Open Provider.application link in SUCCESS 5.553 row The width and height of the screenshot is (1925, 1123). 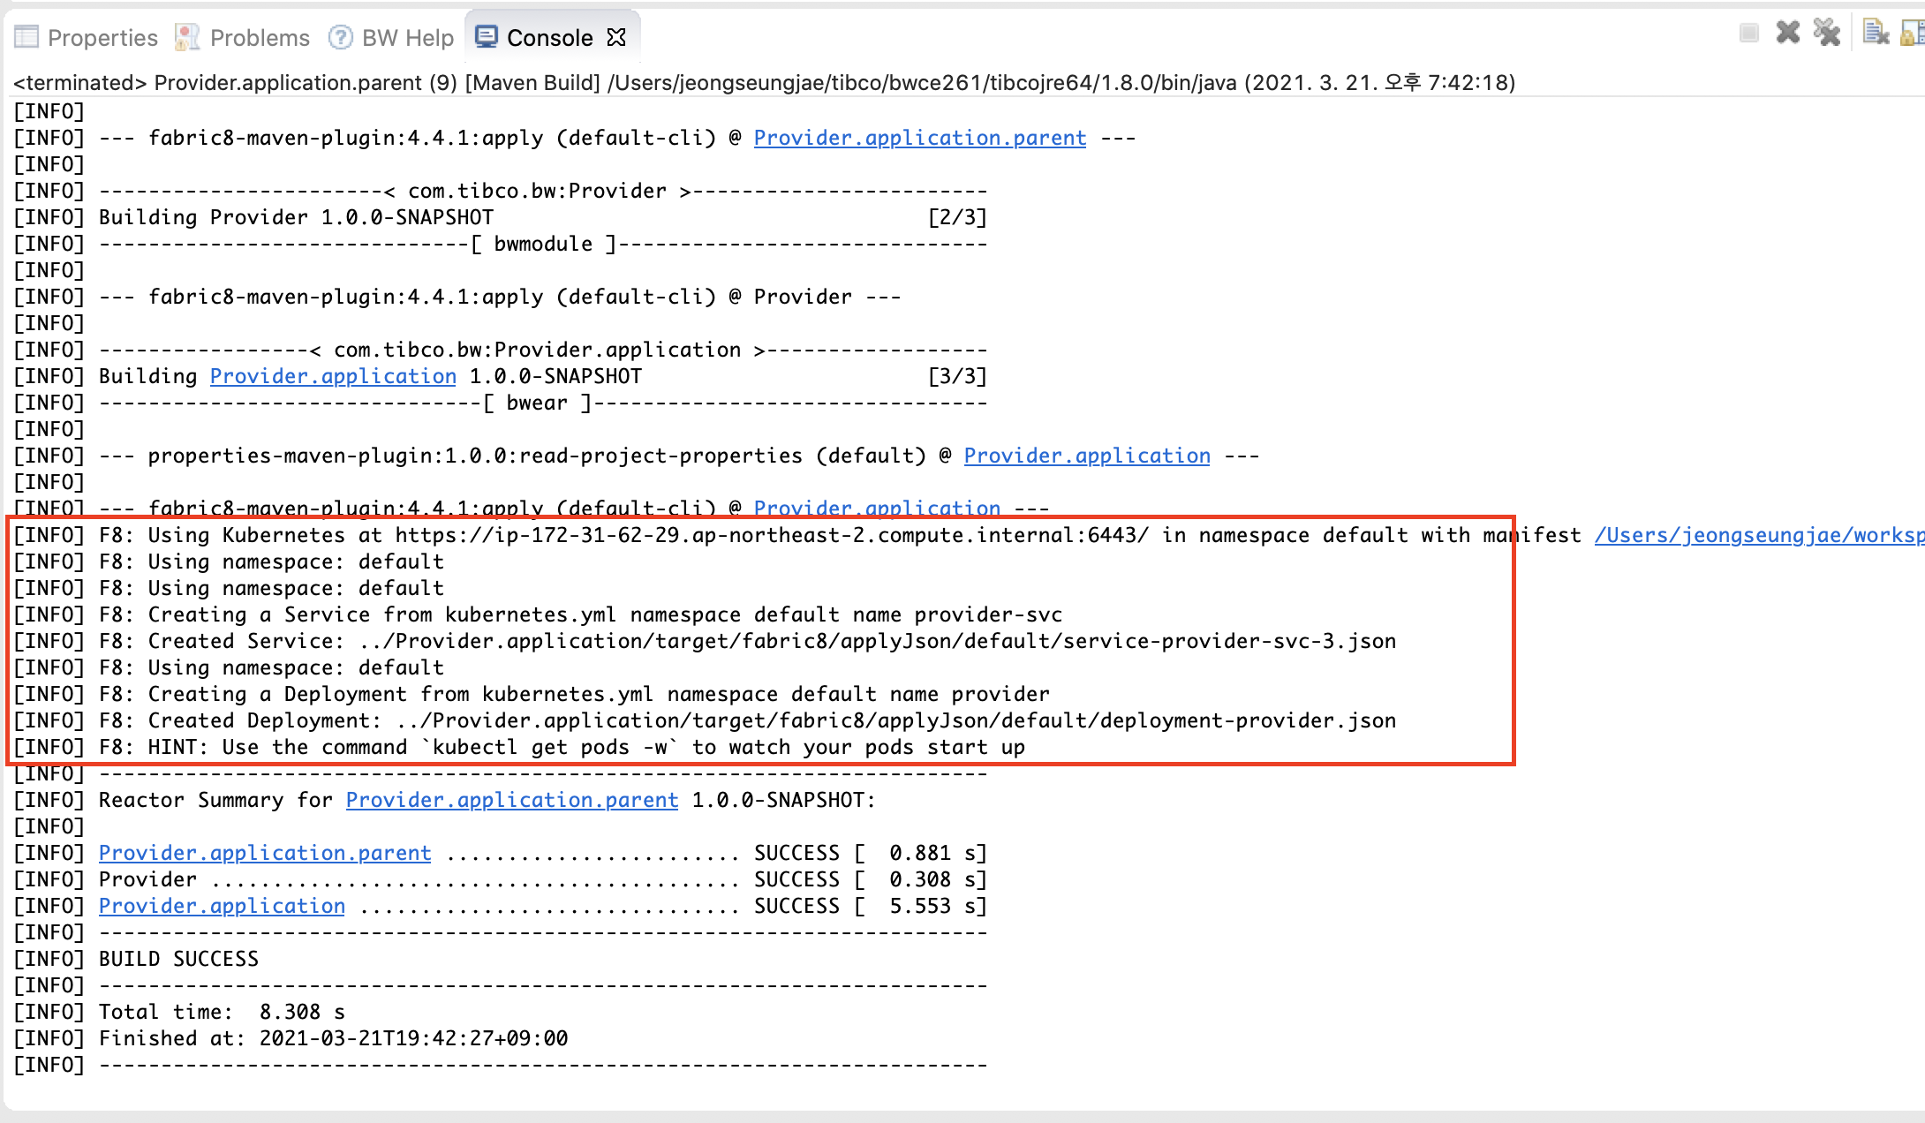point(222,906)
